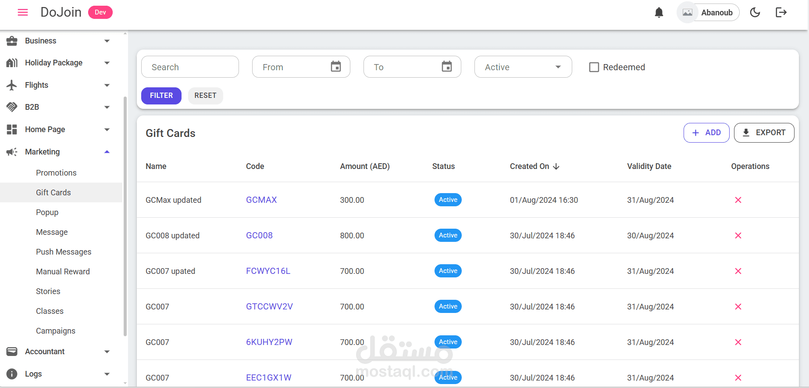Image resolution: width=809 pixels, height=388 pixels.
Task: Open the 6KUHY2PW code link
Action: 269,342
